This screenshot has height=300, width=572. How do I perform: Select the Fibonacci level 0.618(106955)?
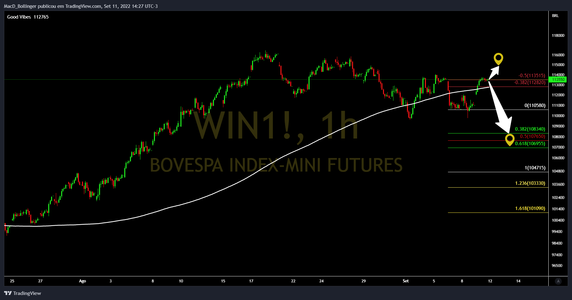point(530,144)
